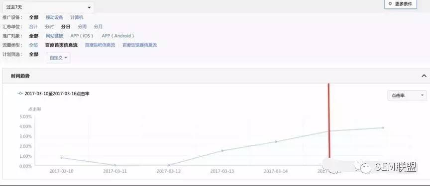This screenshot has width=430, height=186.
Task: Choose 分月 summary unit
Action: pyautogui.click(x=98, y=27)
